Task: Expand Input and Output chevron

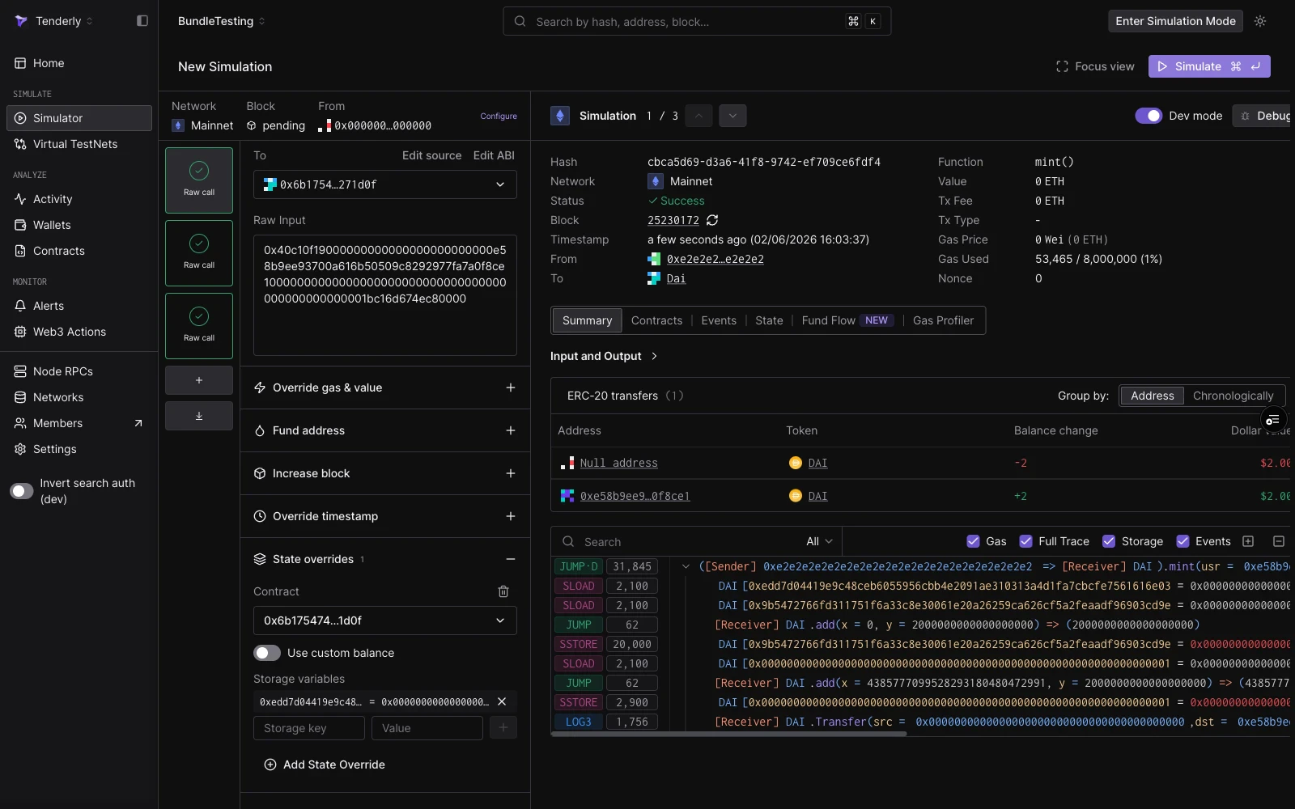Action: (654, 356)
